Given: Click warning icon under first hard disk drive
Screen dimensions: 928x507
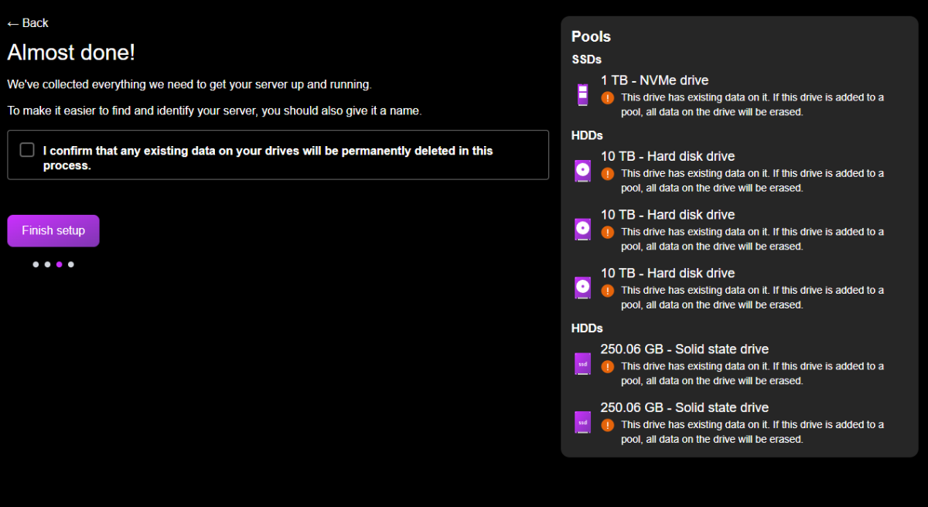Looking at the screenshot, I should click(608, 173).
